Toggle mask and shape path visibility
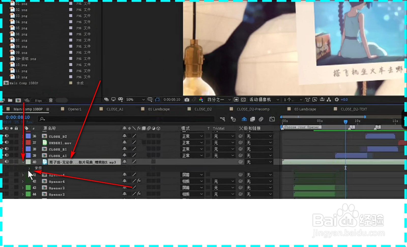This screenshot has height=247, width=407. tap(157, 99)
